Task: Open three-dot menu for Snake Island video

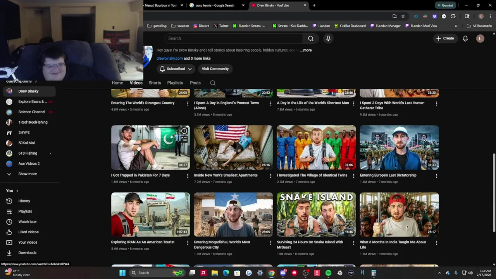Action: click(x=353, y=243)
